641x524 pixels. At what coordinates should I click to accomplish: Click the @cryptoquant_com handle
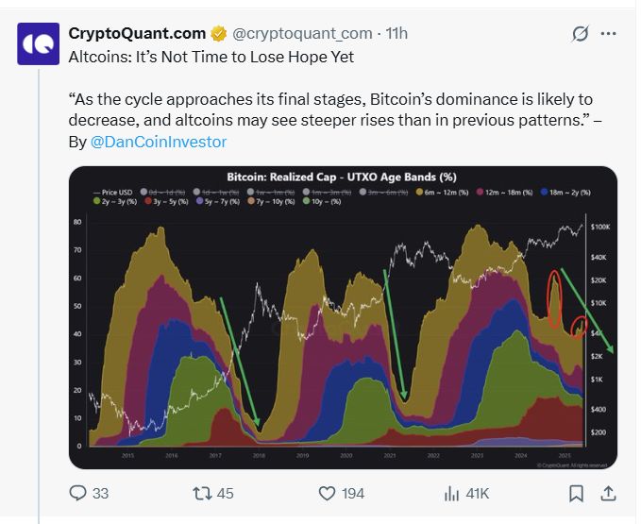[x=301, y=34]
